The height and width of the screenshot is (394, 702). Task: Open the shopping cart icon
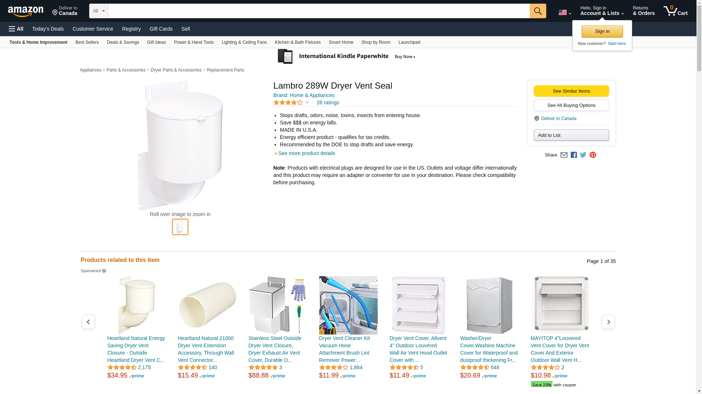[676, 11]
